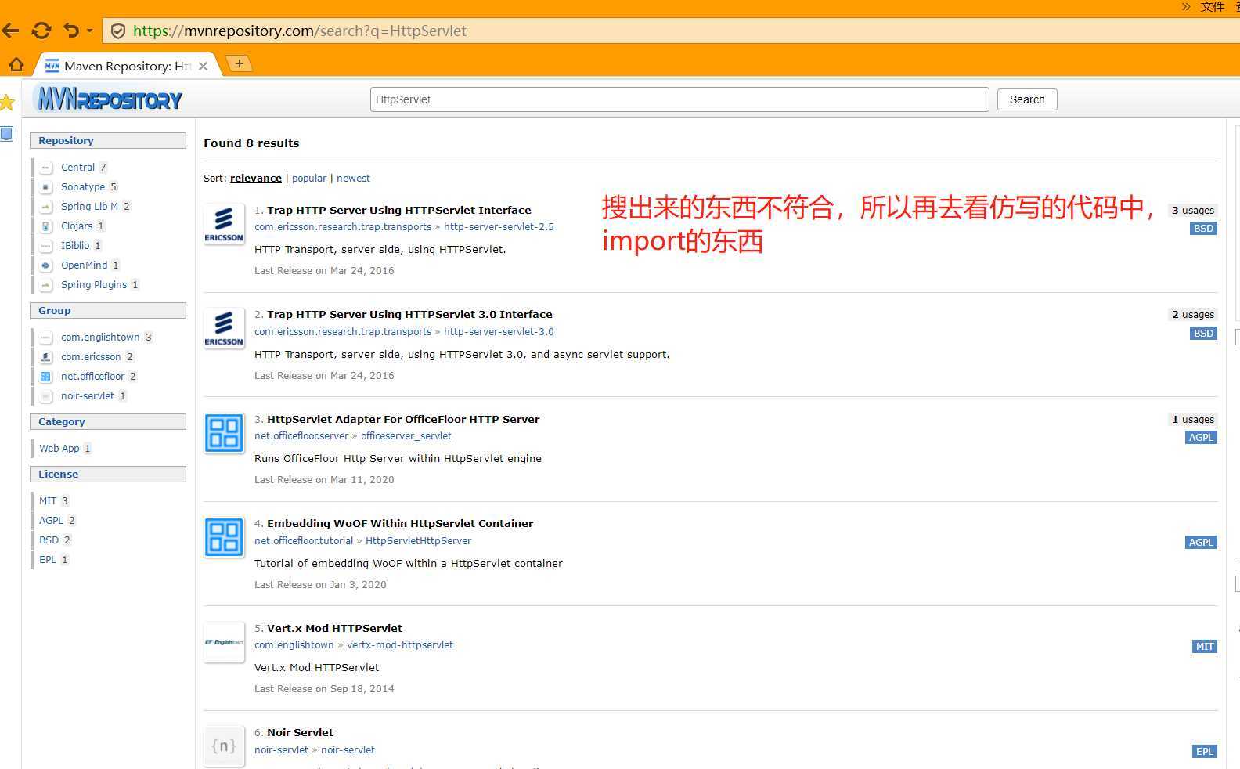Click the com.ericsson group icon
The height and width of the screenshot is (769, 1240).
click(46, 357)
